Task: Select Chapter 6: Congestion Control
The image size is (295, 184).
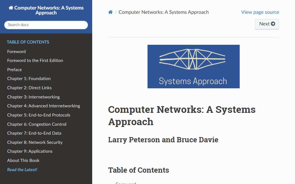Action: 37,124
